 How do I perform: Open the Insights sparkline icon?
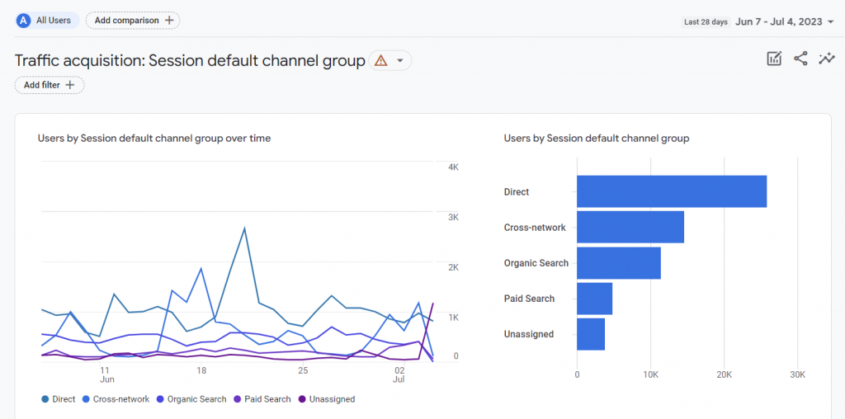826,59
